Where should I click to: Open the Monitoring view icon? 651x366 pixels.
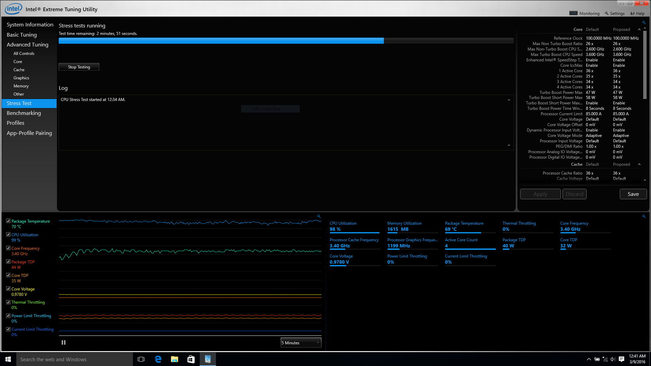(573, 13)
